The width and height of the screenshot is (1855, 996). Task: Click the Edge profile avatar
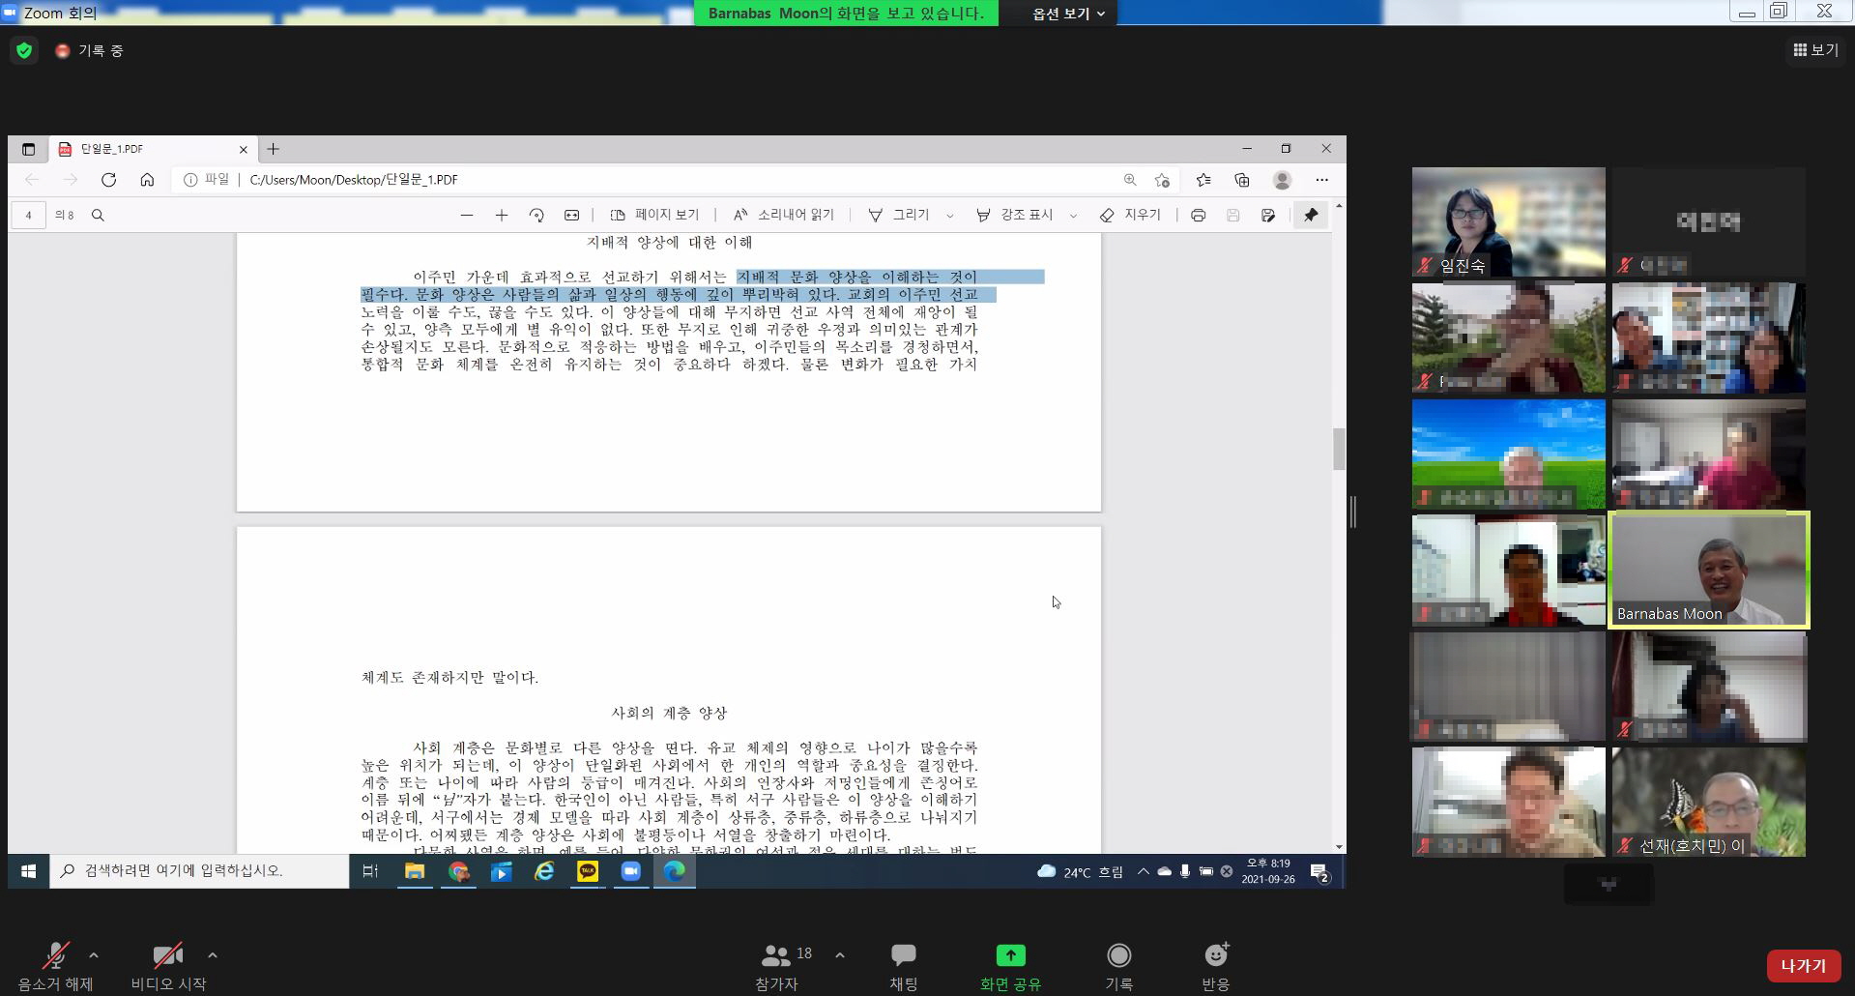(1283, 180)
